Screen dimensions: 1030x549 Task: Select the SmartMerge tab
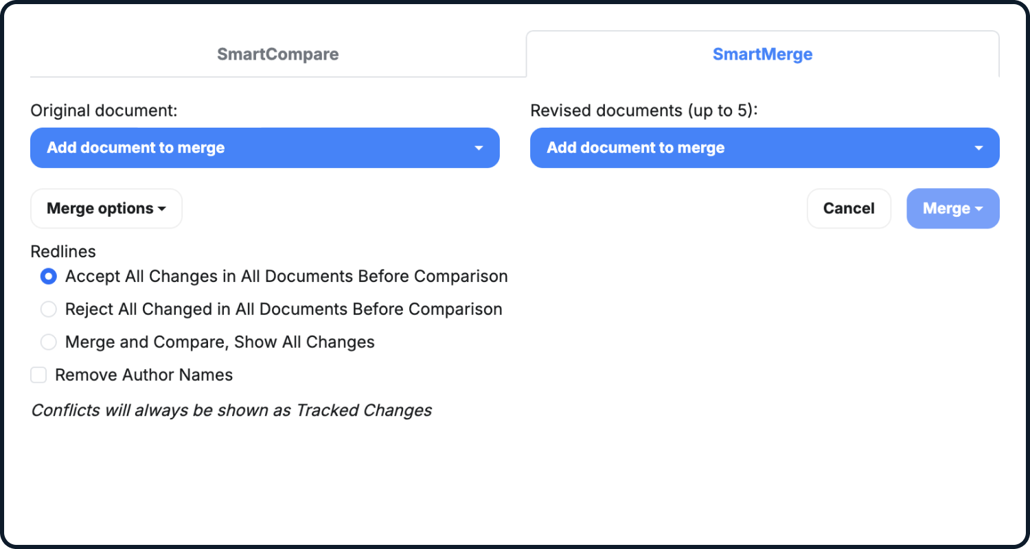coord(762,54)
